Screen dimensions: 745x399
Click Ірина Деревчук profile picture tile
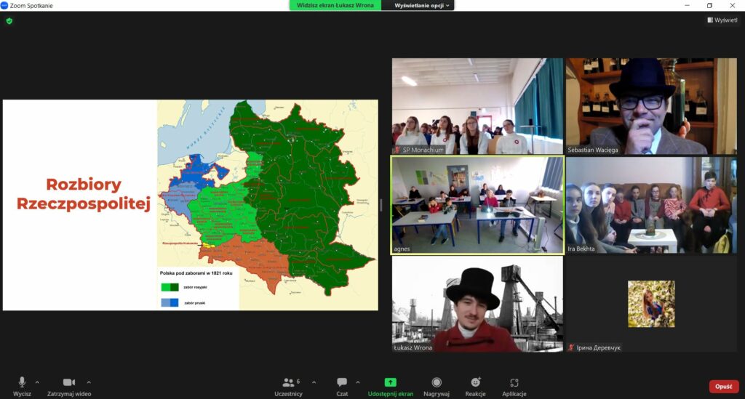pos(651,304)
